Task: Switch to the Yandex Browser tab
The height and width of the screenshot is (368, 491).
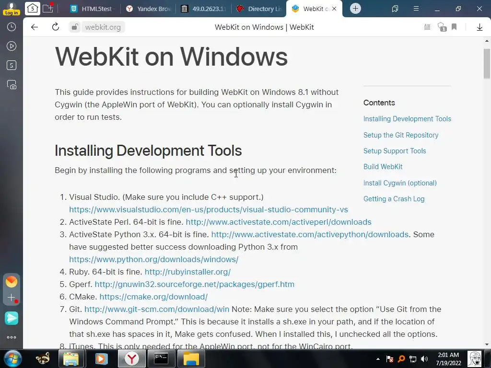Action: 149,9
